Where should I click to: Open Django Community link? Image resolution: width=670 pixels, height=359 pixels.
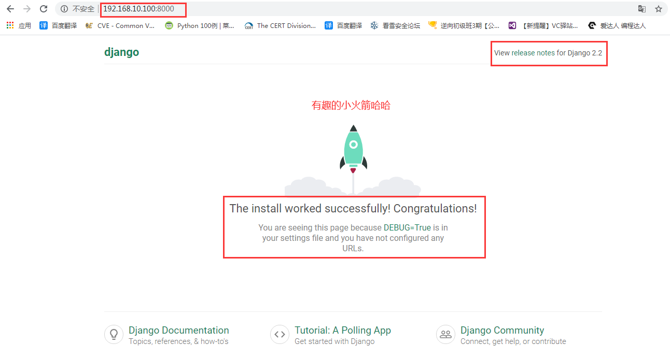pyautogui.click(x=502, y=330)
